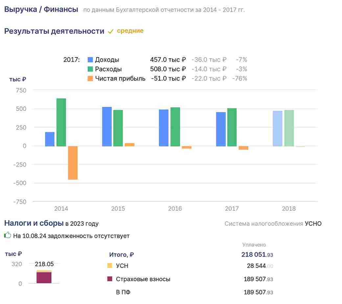Click the green Расходы legend square
Screen dimensions: 342x304
click(90, 69)
